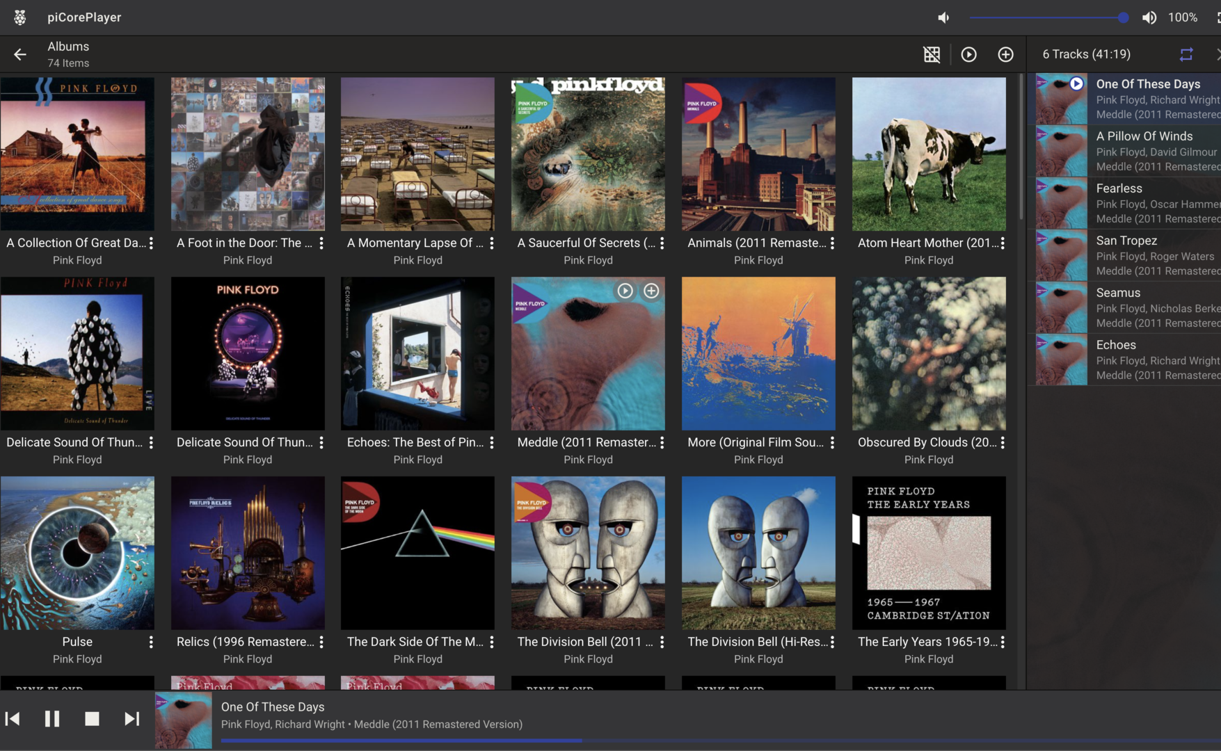Open menu for A Foot in the Door
Screen dimensions: 1221x751
click(321, 243)
